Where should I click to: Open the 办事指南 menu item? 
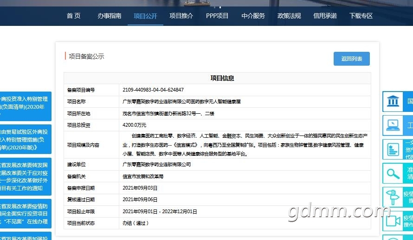pyautogui.click(x=110, y=16)
